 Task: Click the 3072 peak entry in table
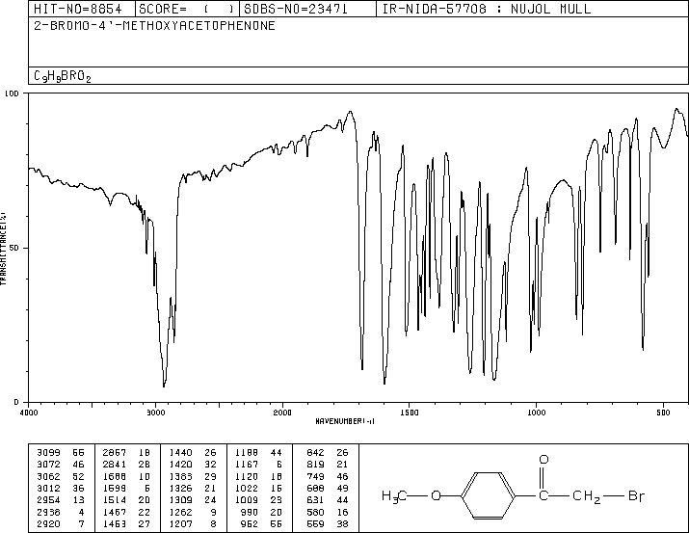60,464
